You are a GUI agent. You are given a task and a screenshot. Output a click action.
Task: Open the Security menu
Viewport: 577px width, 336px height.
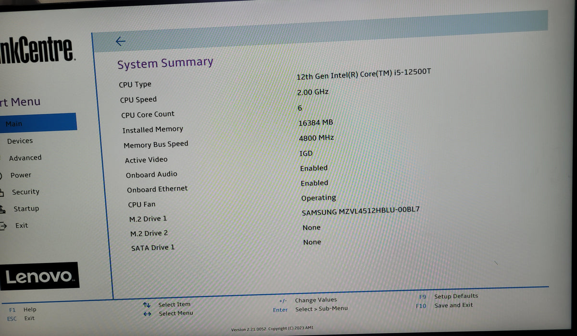click(x=25, y=192)
